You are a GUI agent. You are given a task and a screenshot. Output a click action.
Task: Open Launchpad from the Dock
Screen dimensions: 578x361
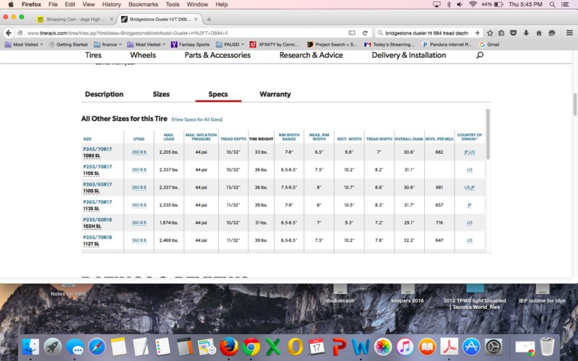tap(53, 347)
